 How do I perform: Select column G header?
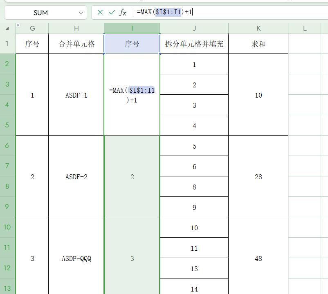click(x=32, y=28)
